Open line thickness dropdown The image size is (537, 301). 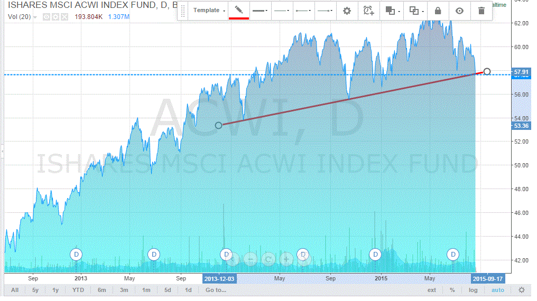(x=260, y=11)
